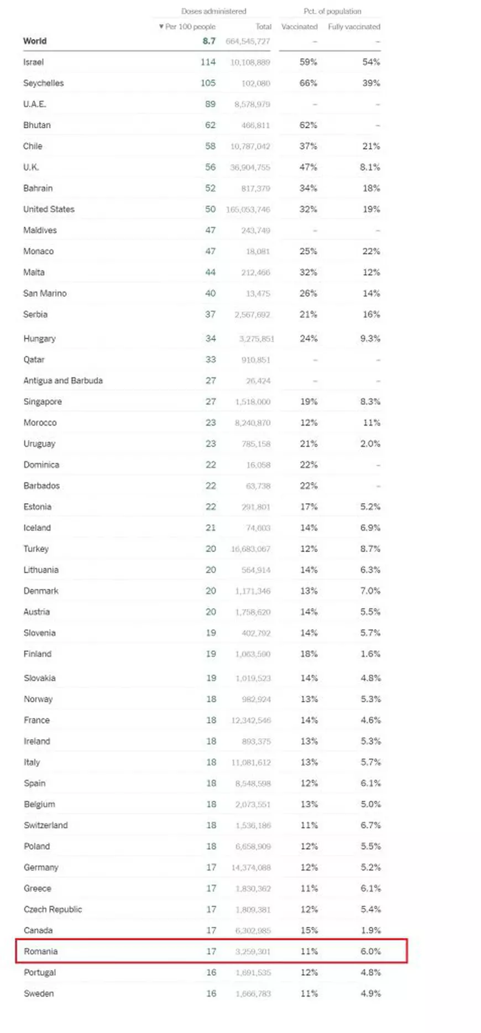Sort by the Fully vaccinated column header
The height and width of the screenshot is (1033, 481).
tap(354, 27)
